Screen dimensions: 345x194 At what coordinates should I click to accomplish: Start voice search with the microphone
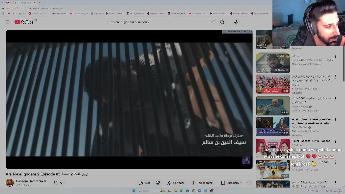pos(236,22)
